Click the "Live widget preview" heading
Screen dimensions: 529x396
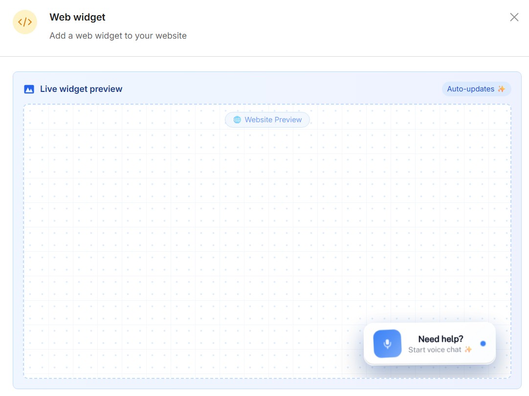pyautogui.click(x=81, y=89)
